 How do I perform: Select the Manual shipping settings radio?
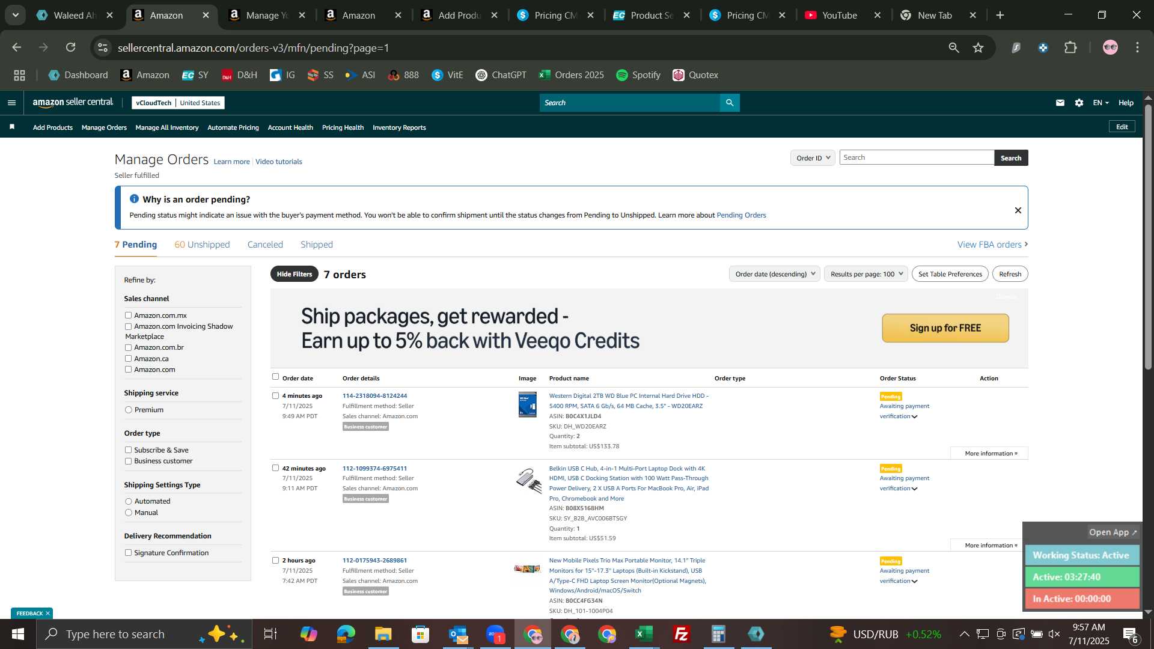click(128, 513)
